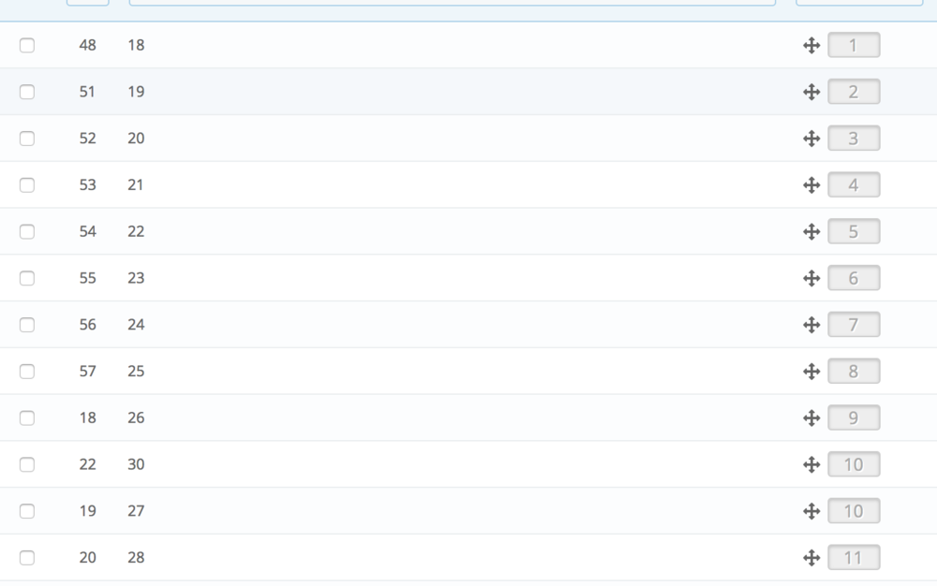The width and height of the screenshot is (937, 586).
Task: Click the position field showing 8
Action: 854,372
